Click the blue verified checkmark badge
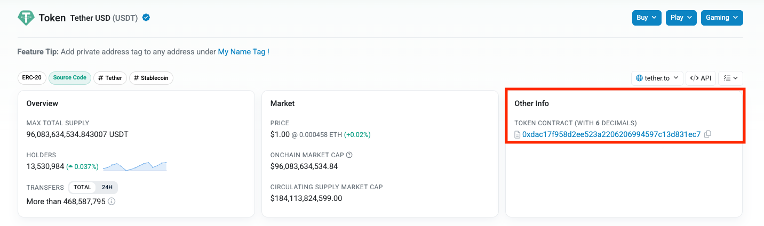This screenshot has width=764, height=226. [146, 18]
